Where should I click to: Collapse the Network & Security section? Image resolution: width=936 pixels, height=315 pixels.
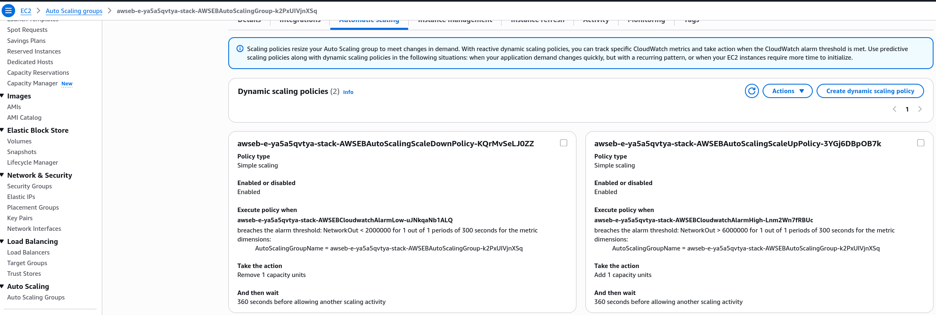(x=2, y=175)
